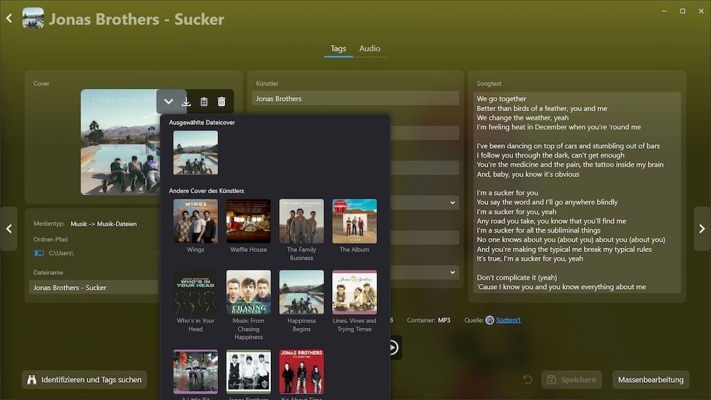The width and height of the screenshot is (711, 400).
Task: Pick The Family Business cover
Action: click(x=301, y=222)
